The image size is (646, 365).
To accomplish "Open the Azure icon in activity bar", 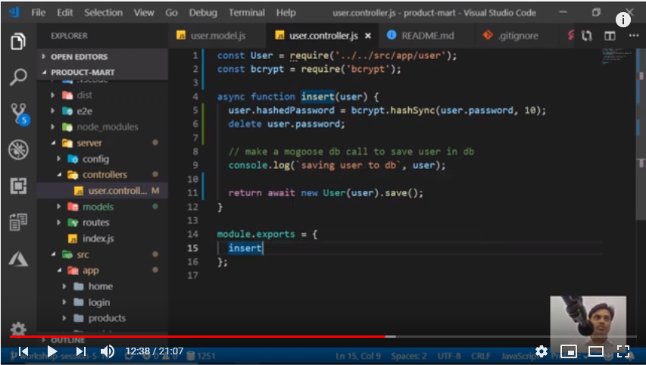I will click(x=18, y=259).
